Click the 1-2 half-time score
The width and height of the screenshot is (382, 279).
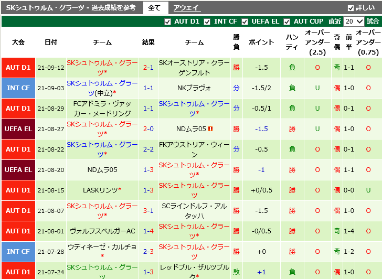[349, 252]
